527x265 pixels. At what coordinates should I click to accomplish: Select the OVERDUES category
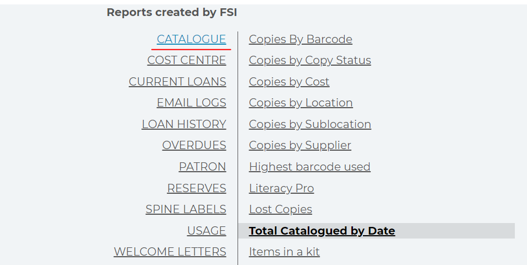(194, 145)
